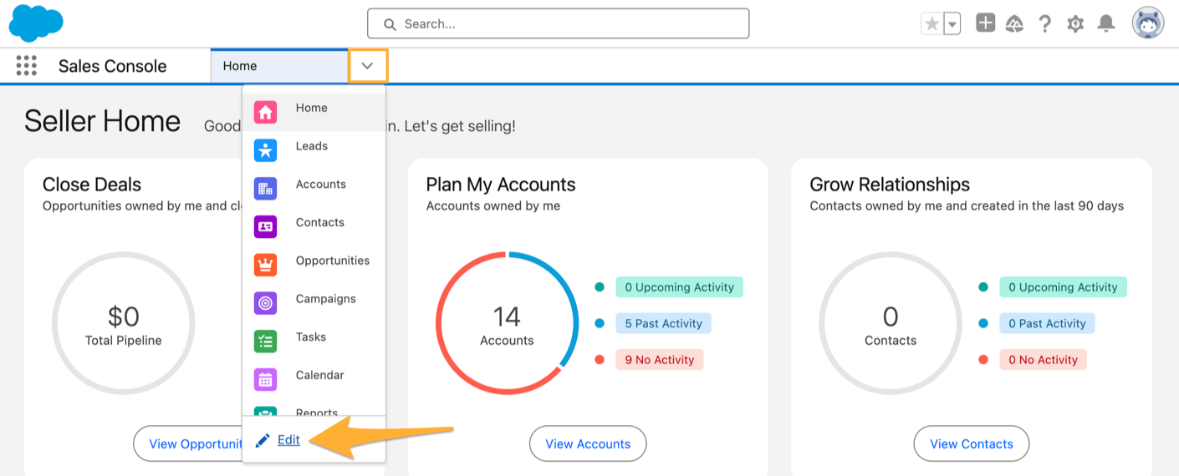Choose Tasks from the navigation menu

[314, 341]
